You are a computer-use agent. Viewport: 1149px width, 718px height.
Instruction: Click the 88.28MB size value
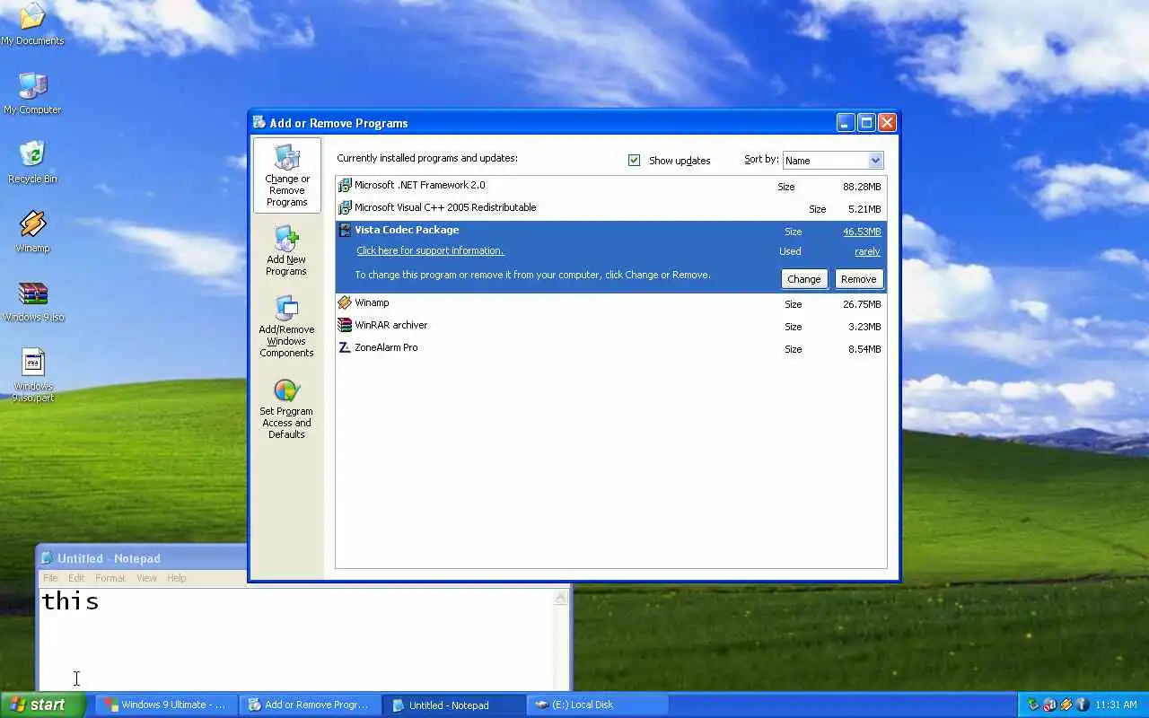tap(862, 187)
